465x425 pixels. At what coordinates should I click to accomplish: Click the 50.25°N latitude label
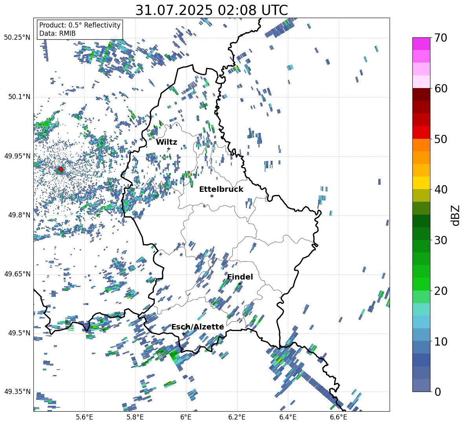pos(17,38)
